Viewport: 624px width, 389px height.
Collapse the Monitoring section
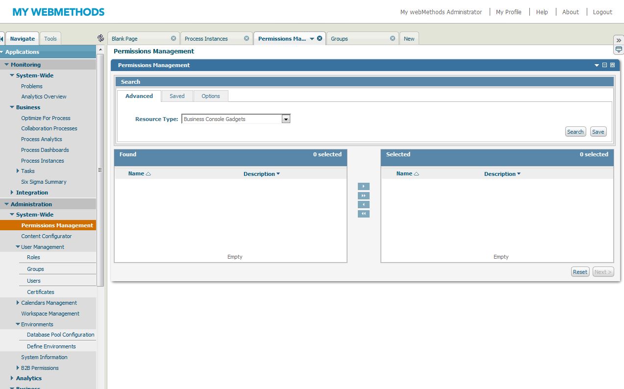click(7, 65)
